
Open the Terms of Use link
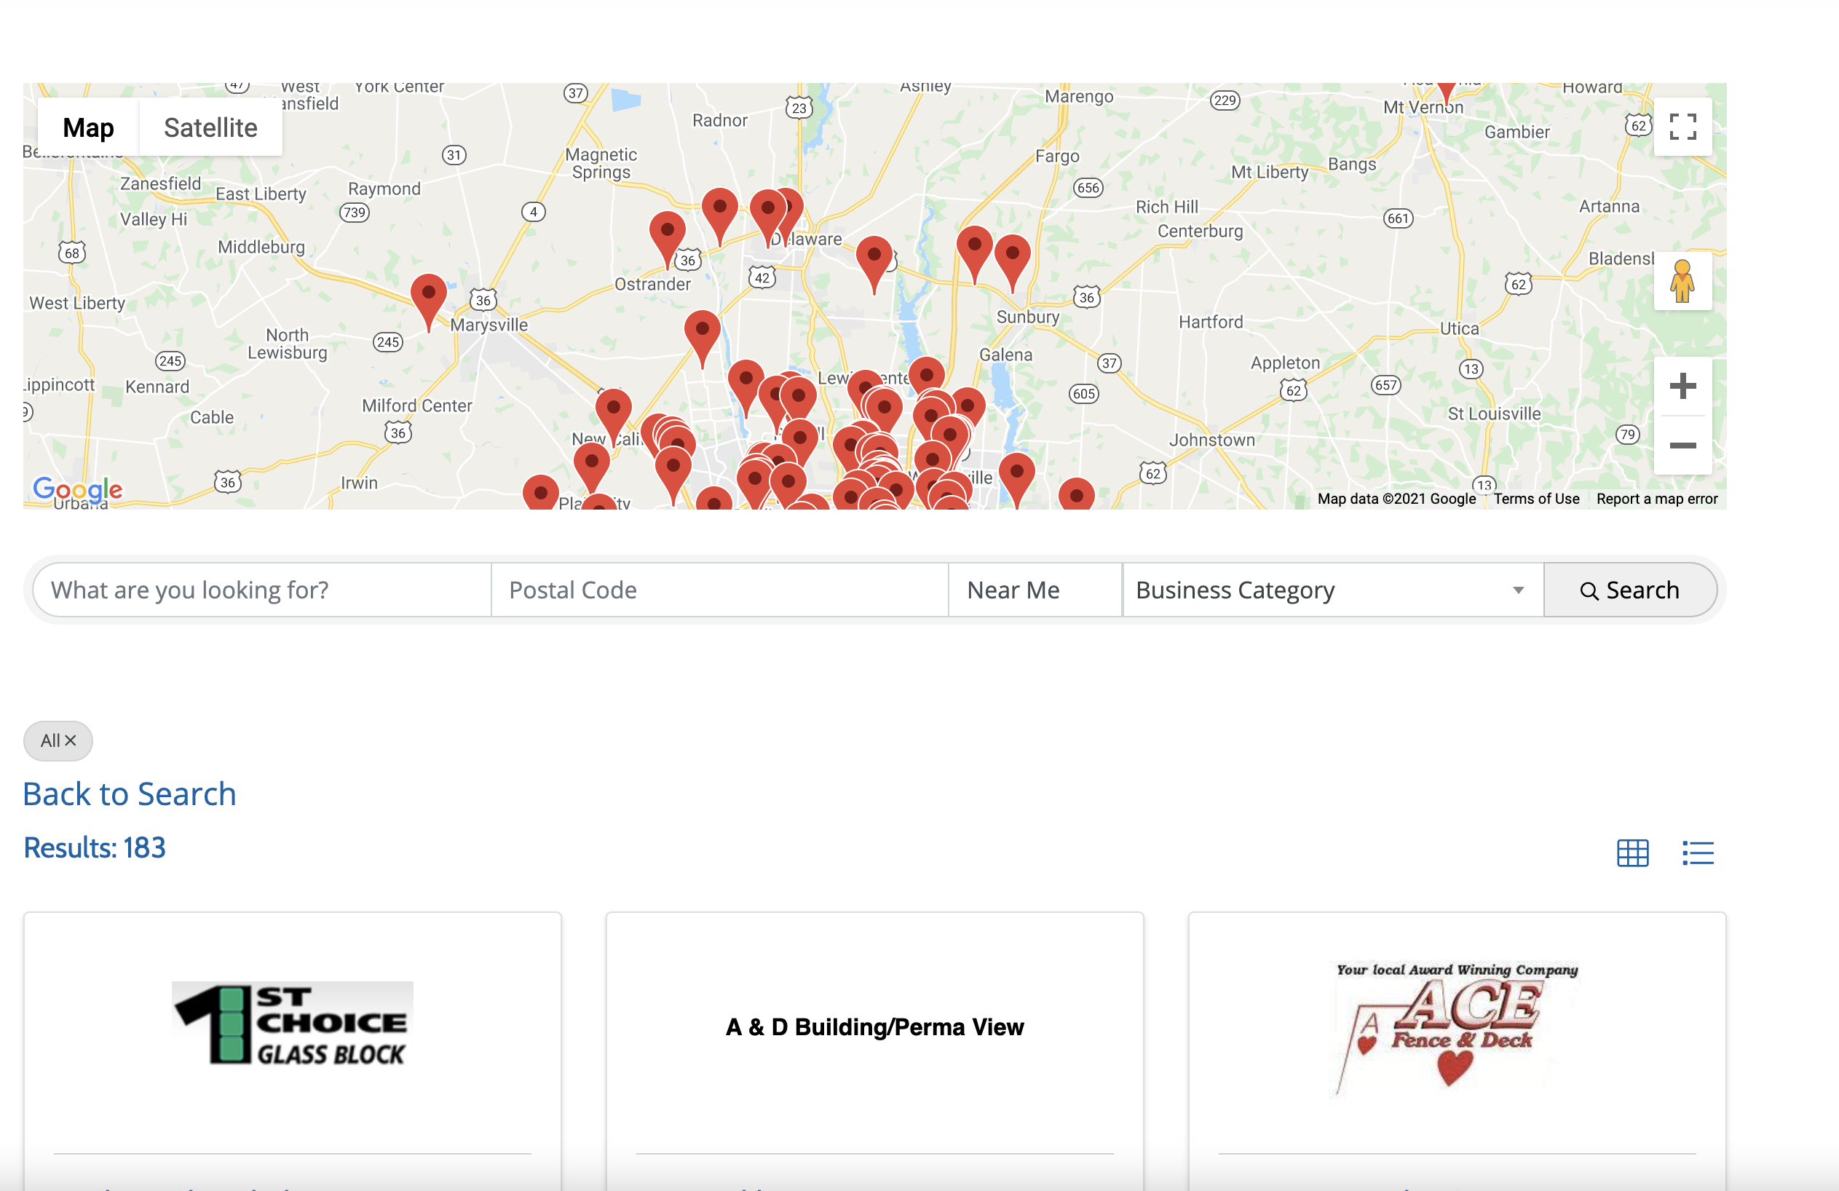(x=1535, y=499)
